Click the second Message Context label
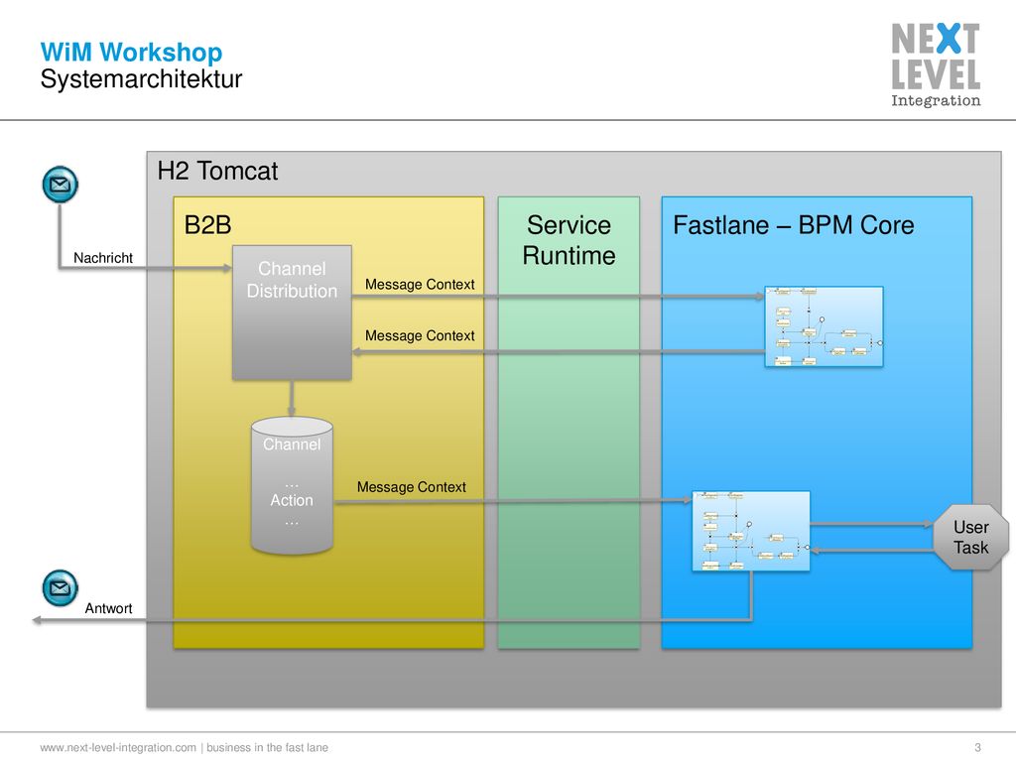The width and height of the screenshot is (1016, 762). [x=420, y=335]
